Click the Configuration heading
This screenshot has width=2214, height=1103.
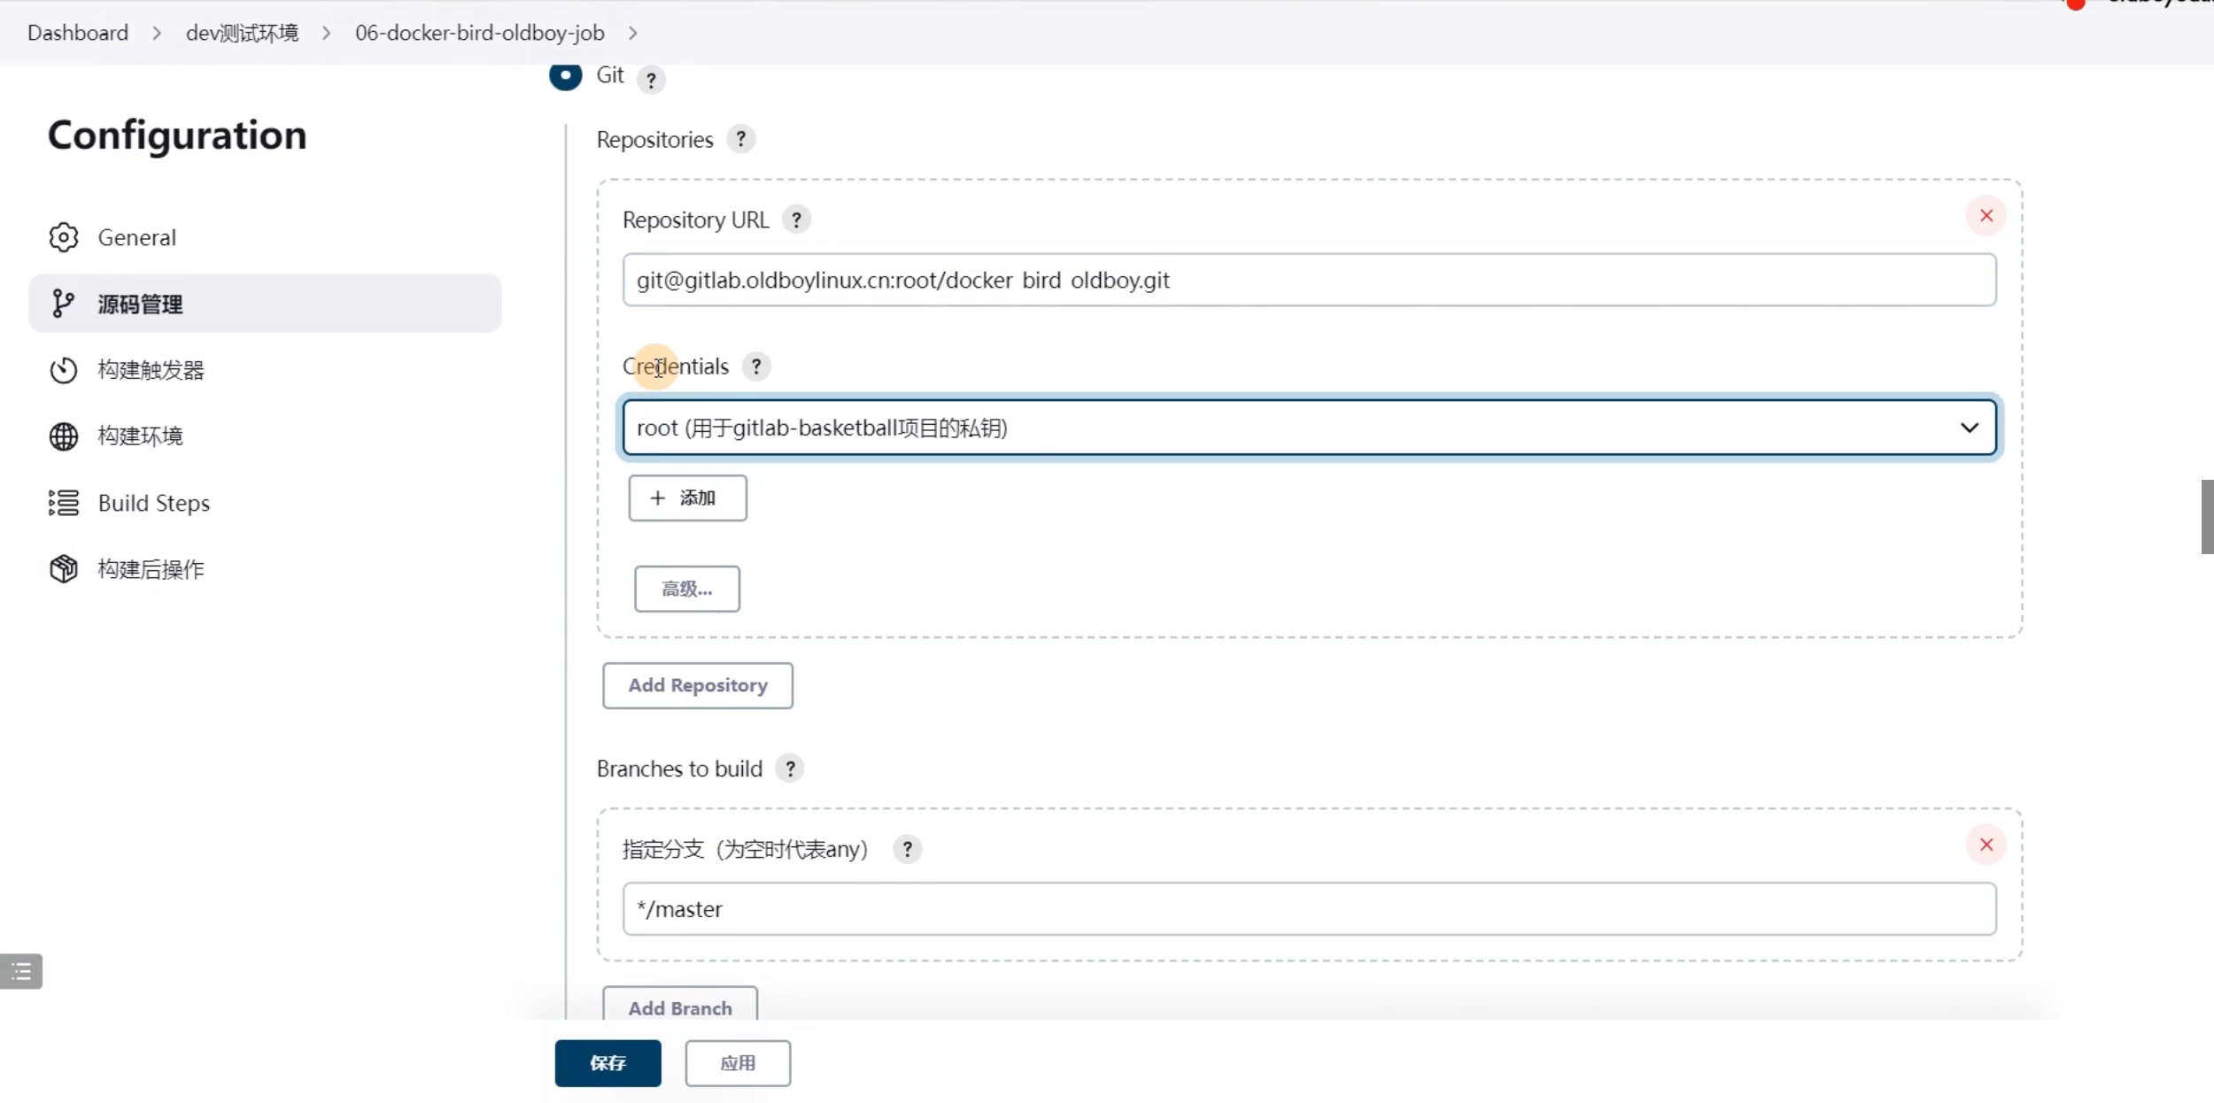[x=177, y=135]
